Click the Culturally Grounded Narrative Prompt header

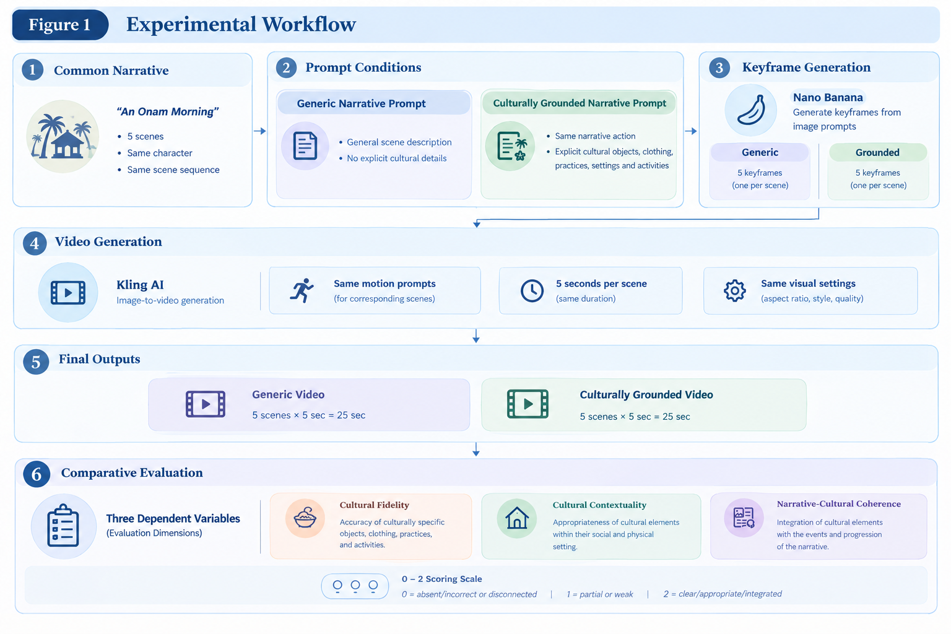coord(580,103)
